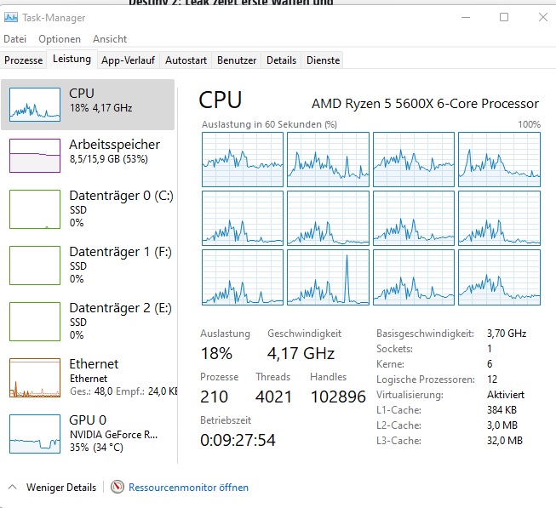Open the Ansicht menu
The width and height of the screenshot is (556, 508).
point(110,39)
